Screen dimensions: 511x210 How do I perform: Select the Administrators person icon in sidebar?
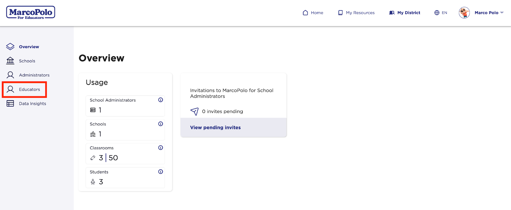tap(10, 75)
